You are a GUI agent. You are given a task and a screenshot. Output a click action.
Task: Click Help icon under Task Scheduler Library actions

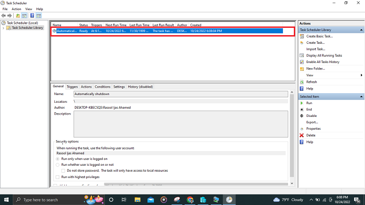[302, 89]
